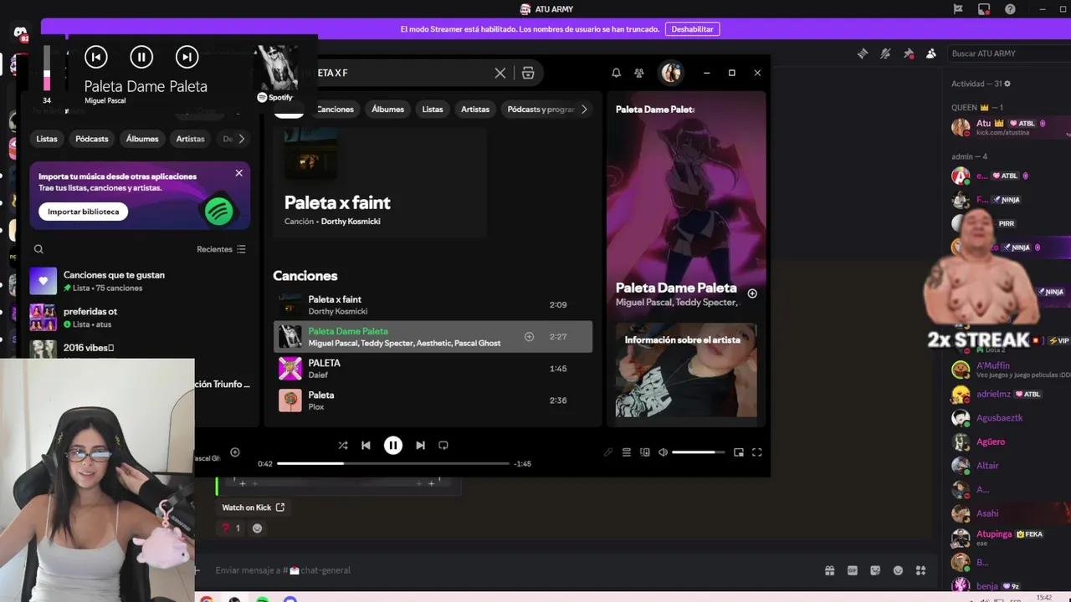1071x602 pixels.
Task: Open Discord inbox icon in title bar
Action: [x=984, y=9]
